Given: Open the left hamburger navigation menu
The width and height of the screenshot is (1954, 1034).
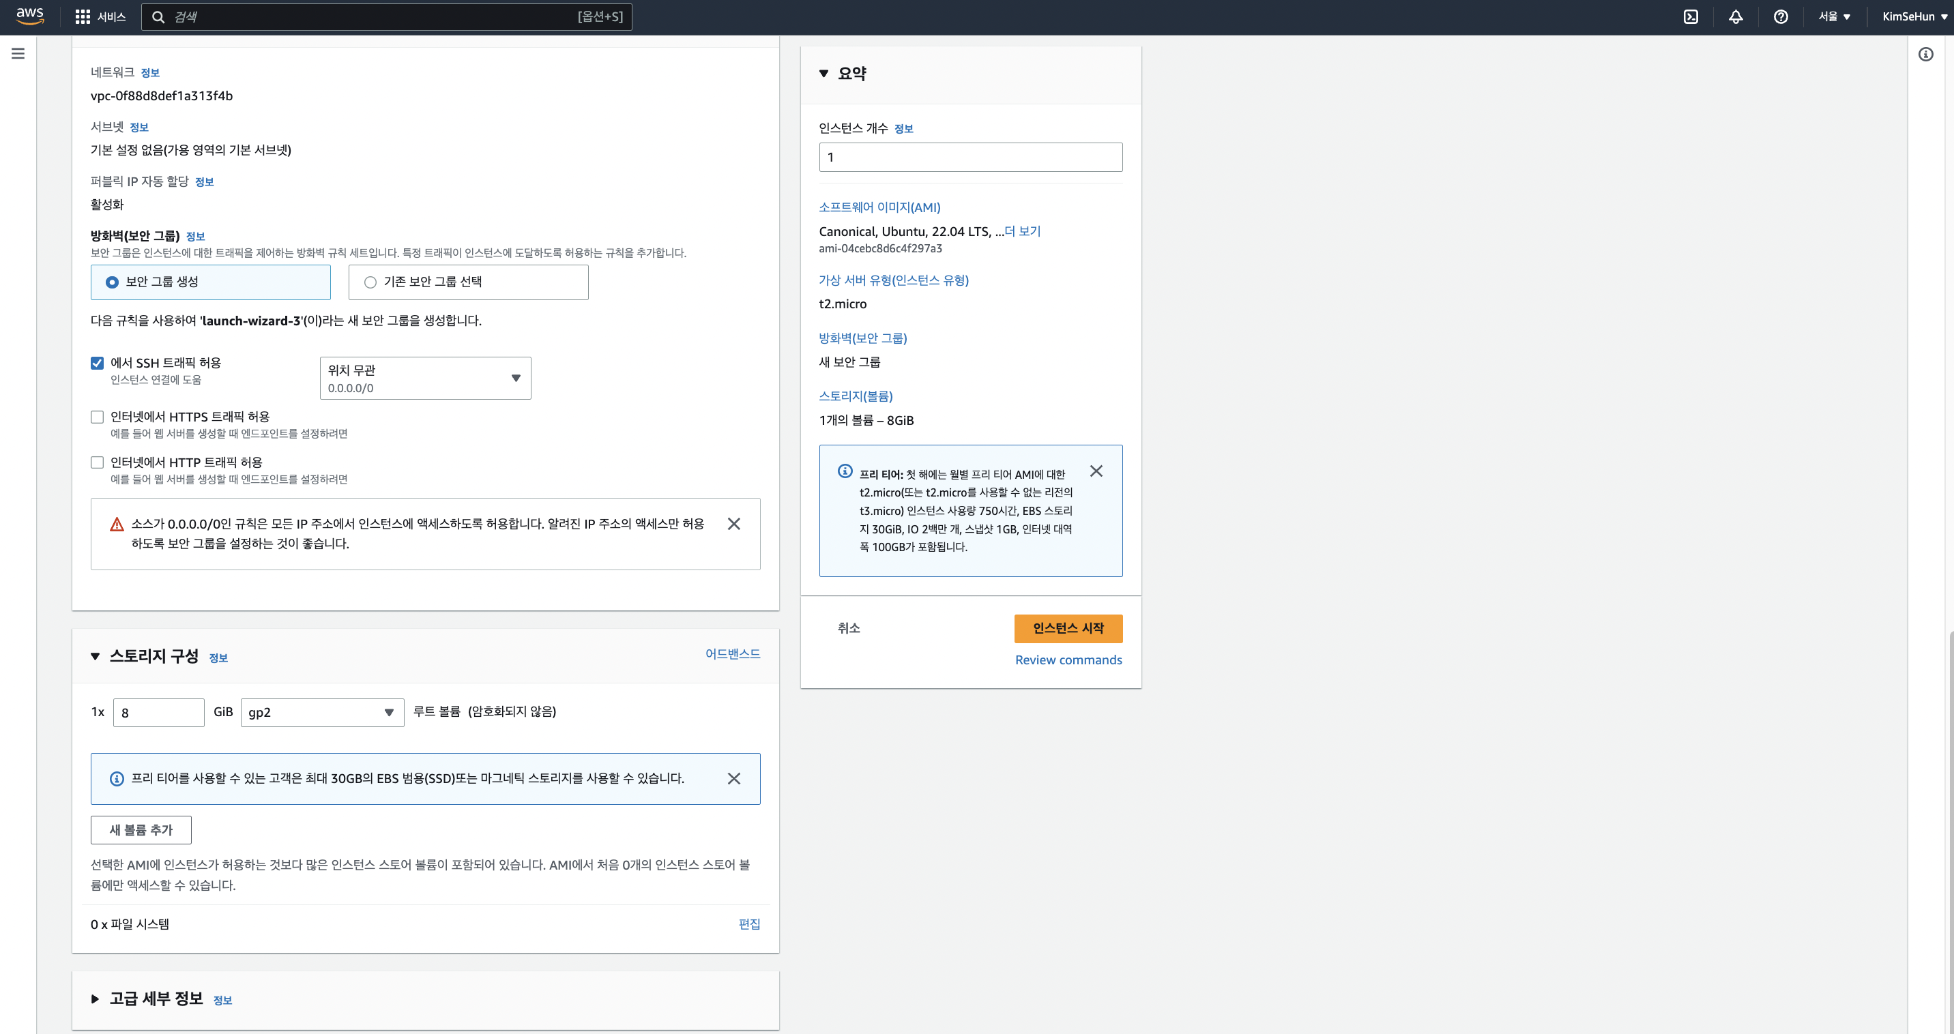Looking at the screenshot, I should coord(18,54).
